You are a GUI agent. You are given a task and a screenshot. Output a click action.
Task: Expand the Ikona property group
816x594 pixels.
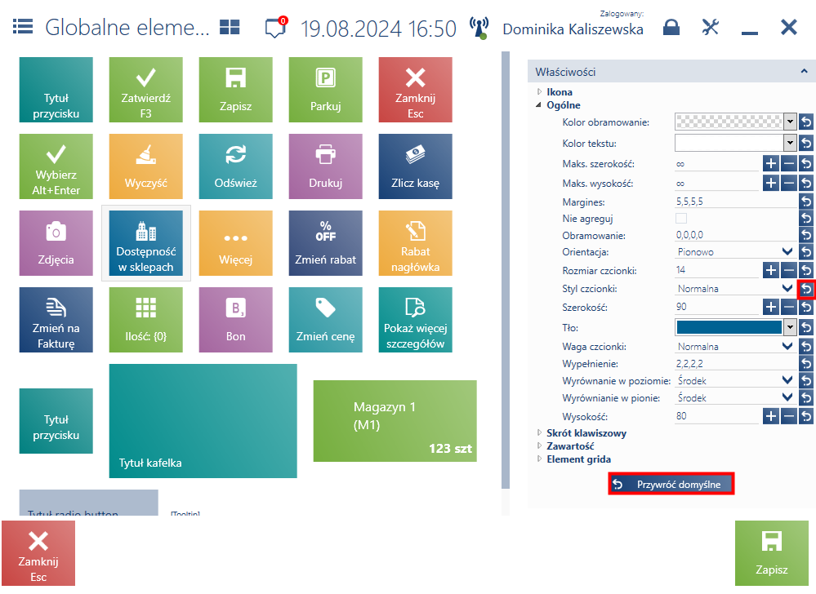[539, 91]
